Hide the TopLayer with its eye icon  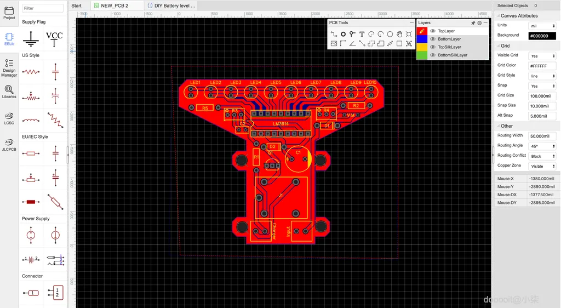(x=433, y=31)
